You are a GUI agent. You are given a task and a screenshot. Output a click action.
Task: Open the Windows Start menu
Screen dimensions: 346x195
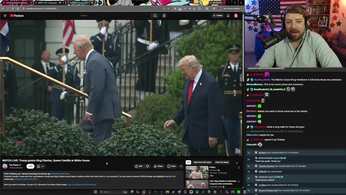[95, 192]
